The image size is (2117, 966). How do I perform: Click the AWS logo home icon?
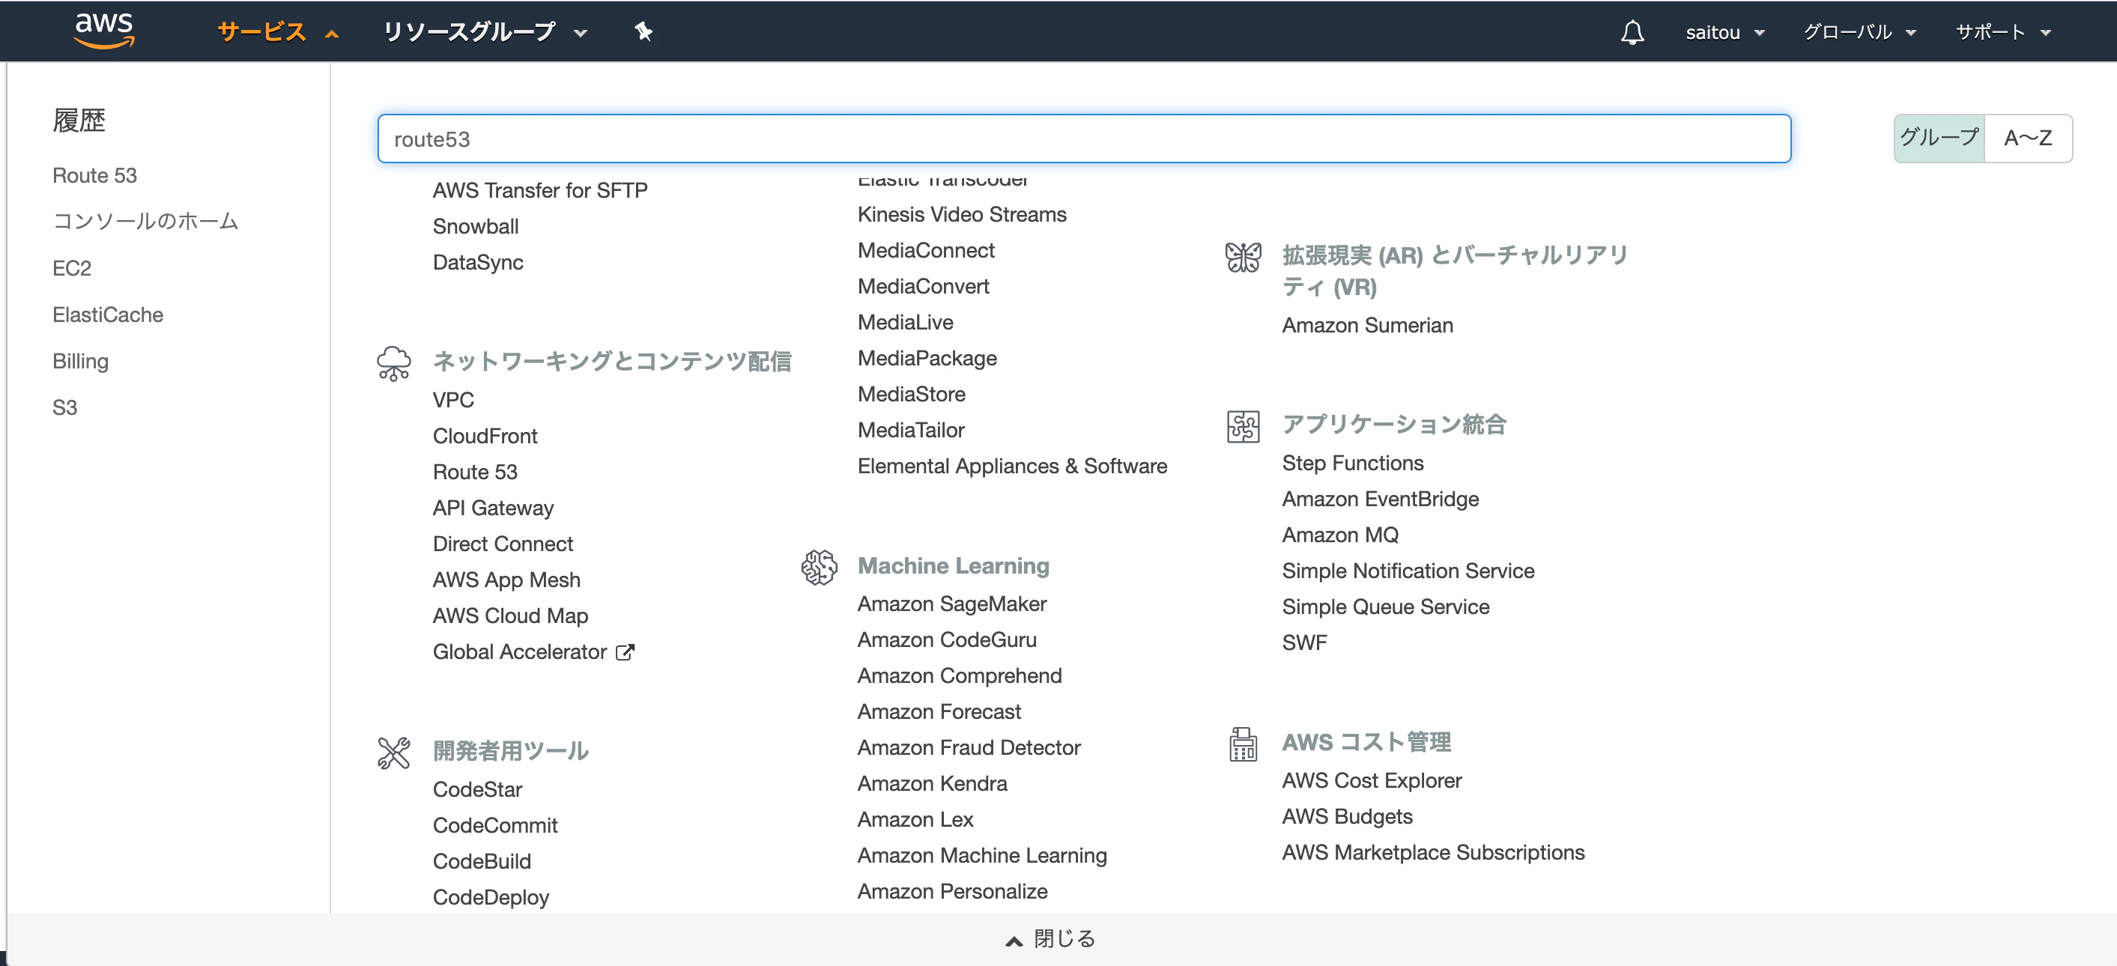point(104,31)
